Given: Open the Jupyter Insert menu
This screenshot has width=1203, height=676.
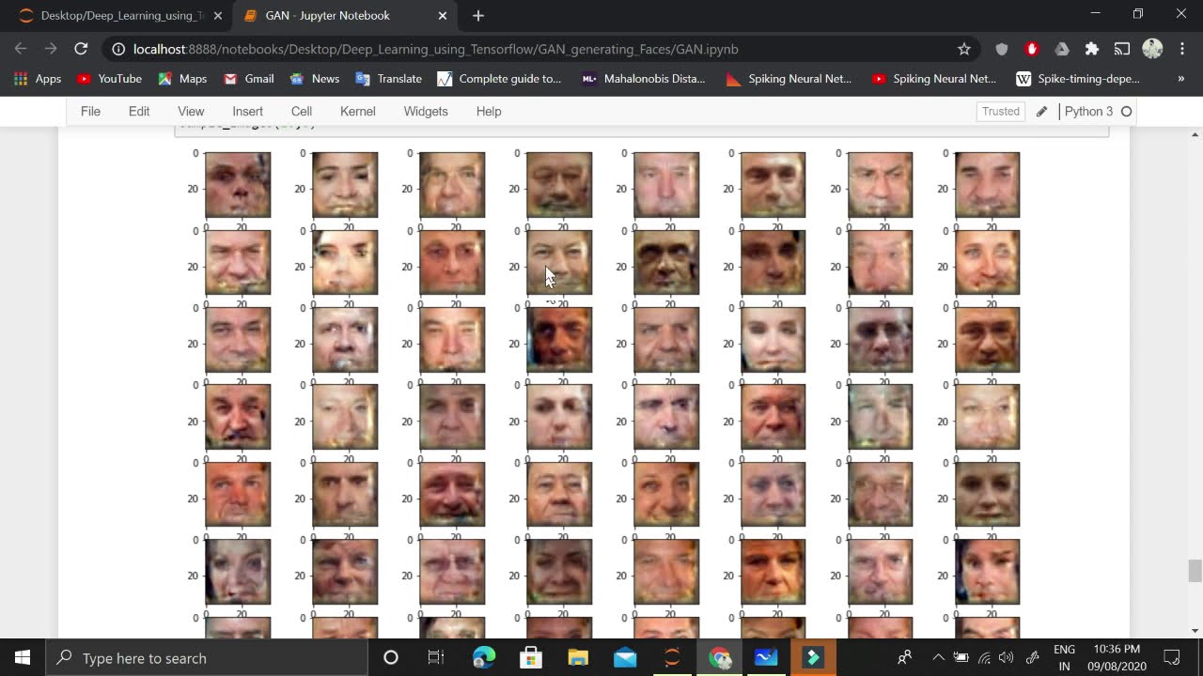Looking at the screenshot, I should coord(247,111).
